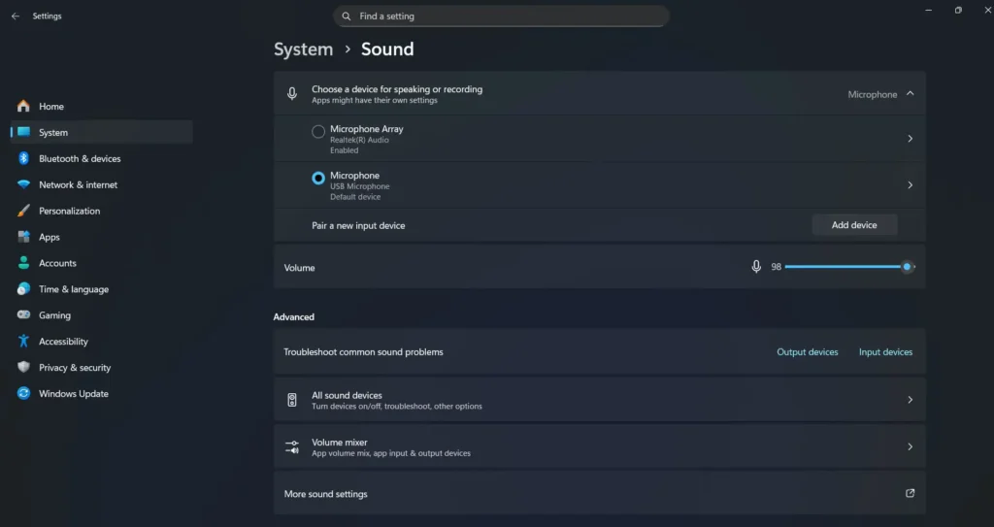Screen dimensions: 994x527
Task: Click the microphone volume slider track
Action: point(843,267)
